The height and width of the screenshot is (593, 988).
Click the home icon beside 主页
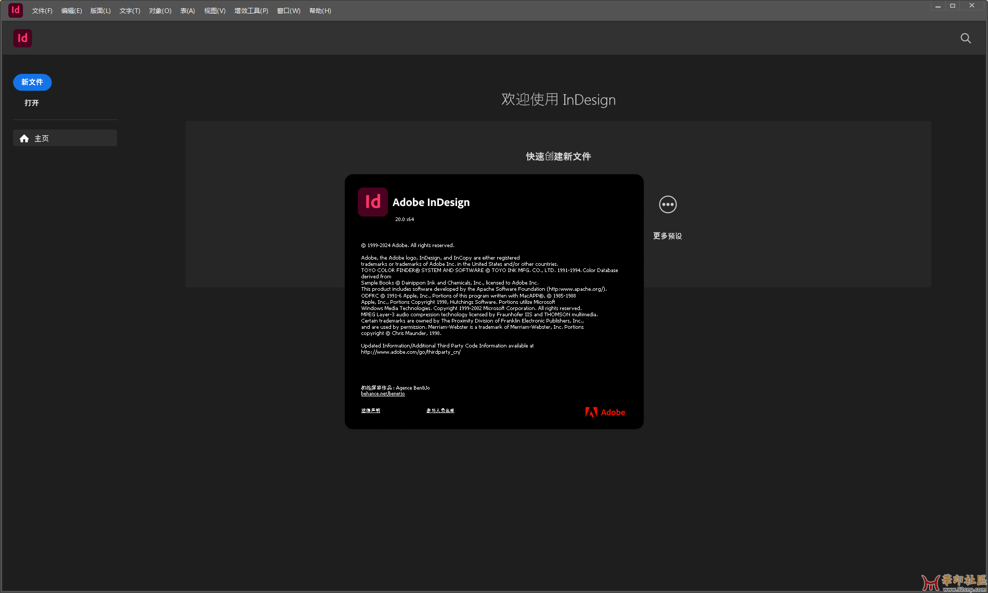[x=24, y=138]
